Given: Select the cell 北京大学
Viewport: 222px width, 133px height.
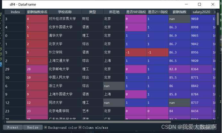Looking at the screenshot, I should pos(65,44).
